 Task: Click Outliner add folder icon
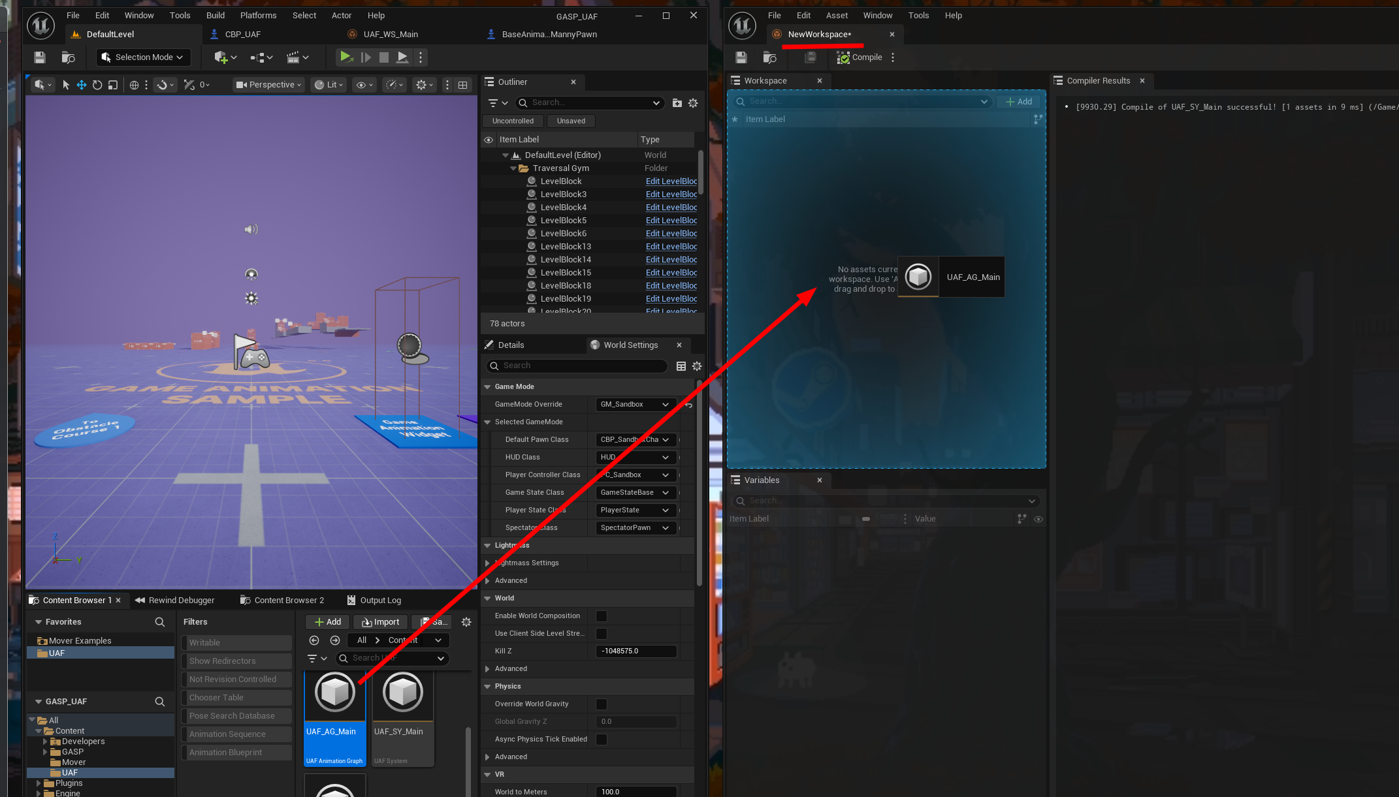[x=677, y=103]
